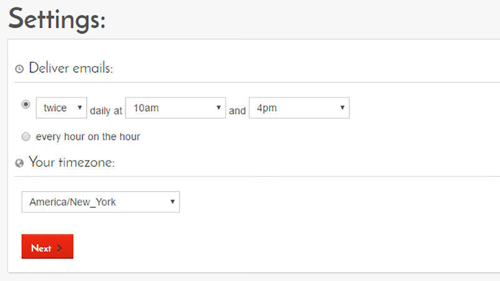Select the twice daily radio button
The height and width of the screenshot is (281, 500).
point(26,104)
